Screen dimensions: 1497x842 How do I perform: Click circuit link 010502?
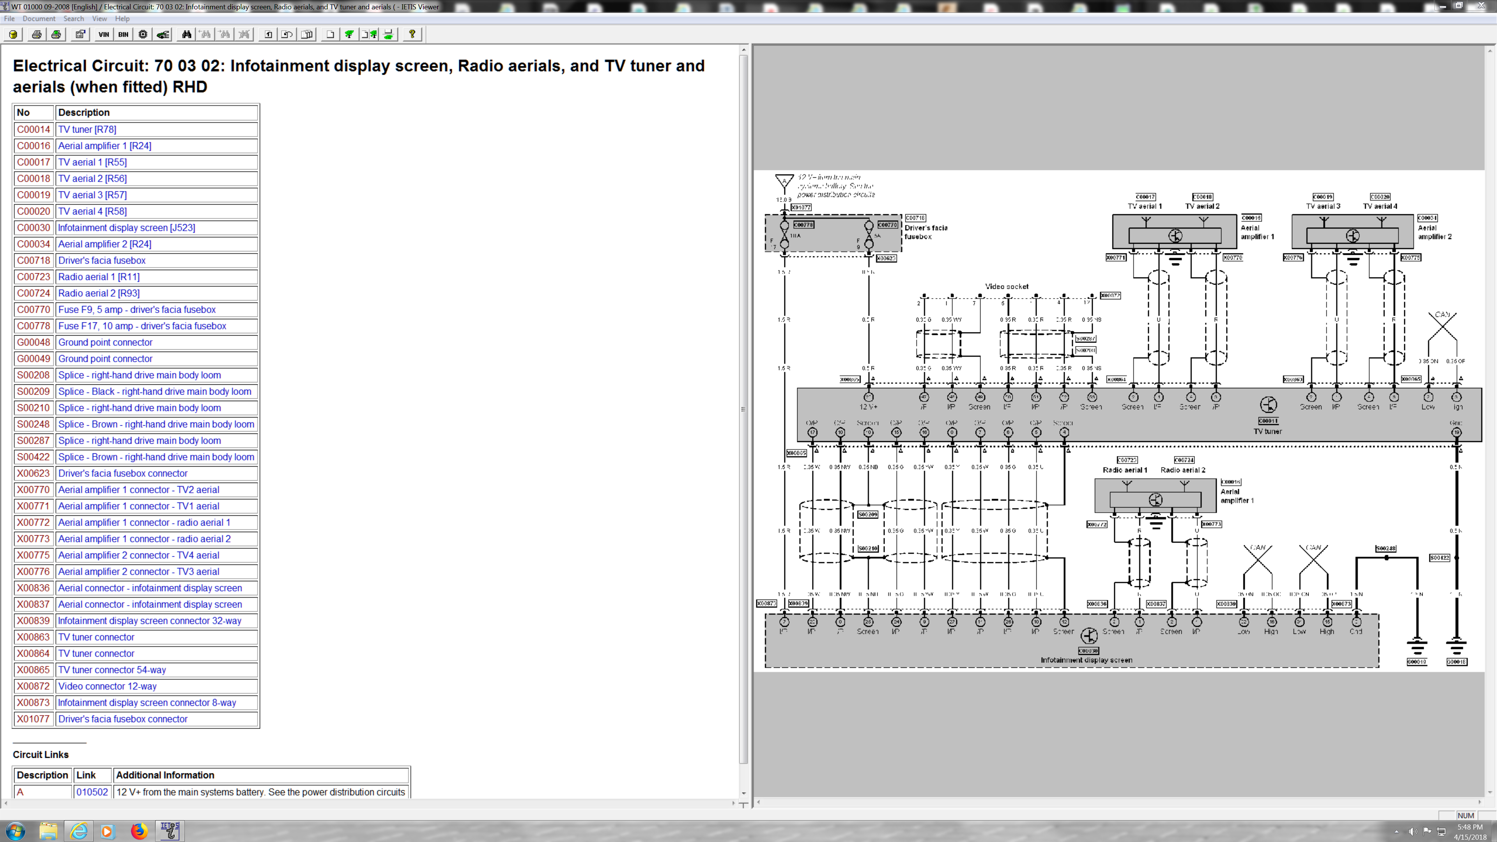(92, 791)
